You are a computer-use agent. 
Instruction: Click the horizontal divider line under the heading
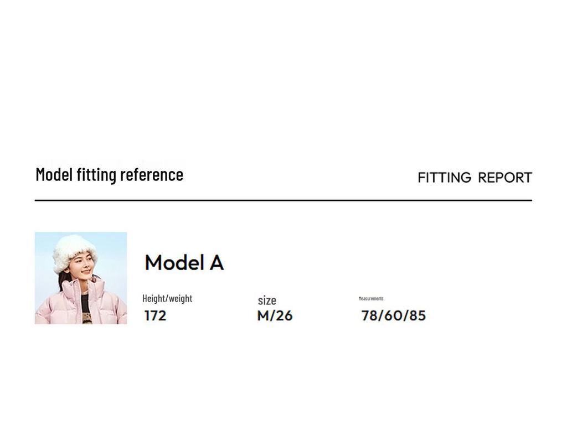pyautogui.click(x=283, y=200)
